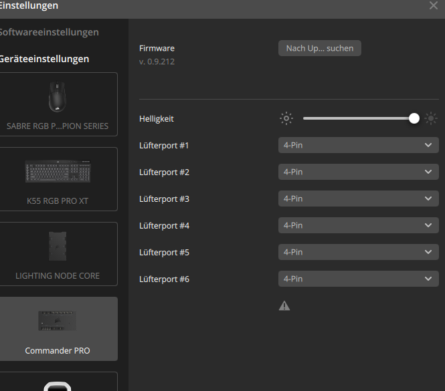Screen dimensions: 445x391
Task: Open the Lüfterport #1 dropdown
Action: pos(359,145)
